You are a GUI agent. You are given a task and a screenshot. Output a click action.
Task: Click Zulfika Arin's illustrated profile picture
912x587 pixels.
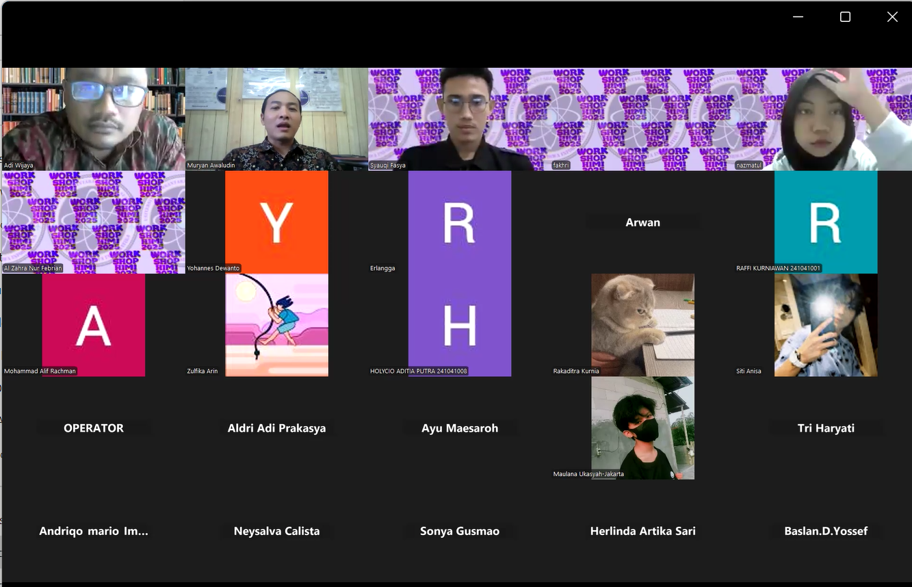[x=276, y=325]
